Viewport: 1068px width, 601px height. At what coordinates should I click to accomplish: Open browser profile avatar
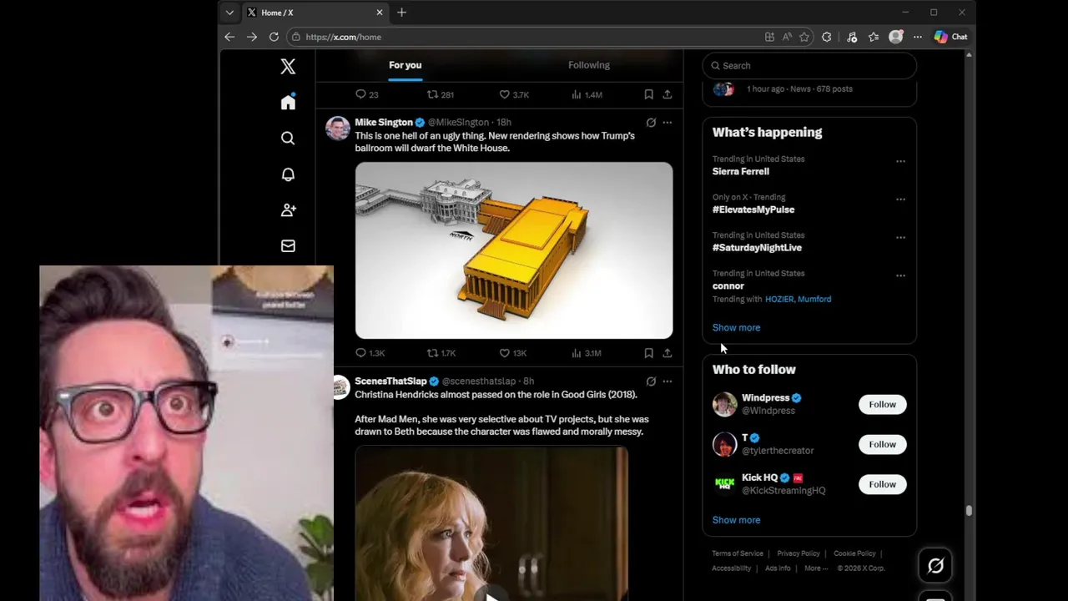pyautogui.click(x=895, y=37)
